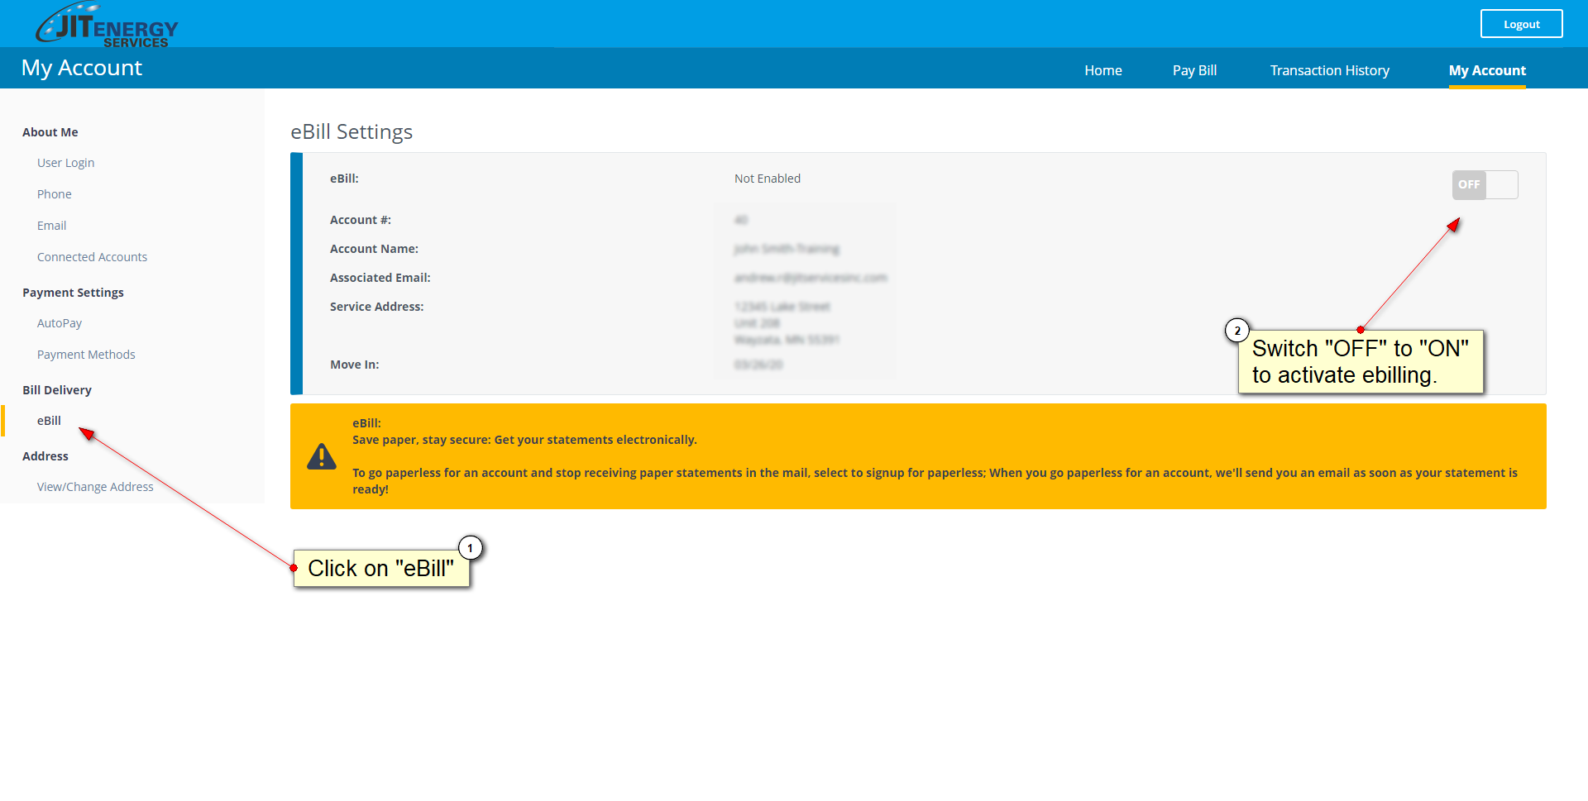This screenshot has height=801, width=1588.
Task: Click eBill under Bill Delivery
Action: (49, 421)
